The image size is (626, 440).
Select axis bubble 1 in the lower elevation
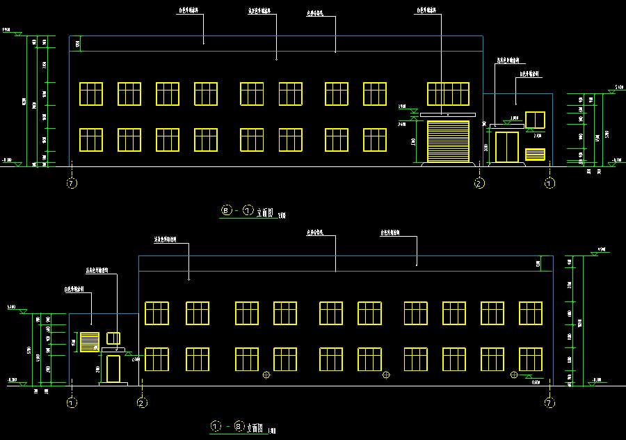pos(72,402)
